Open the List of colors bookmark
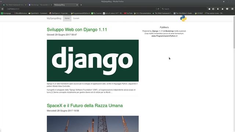Screen dimensions: 235x132 (113, 13)
